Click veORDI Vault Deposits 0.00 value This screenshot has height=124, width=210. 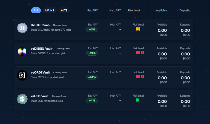[x=185, y=78]
